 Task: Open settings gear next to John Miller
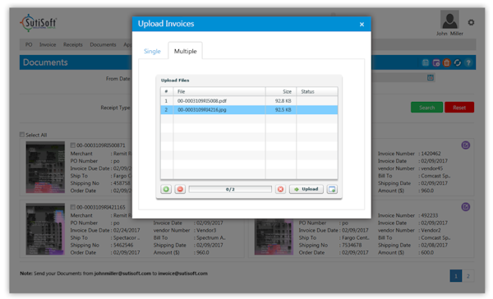(x=471, y=23)
